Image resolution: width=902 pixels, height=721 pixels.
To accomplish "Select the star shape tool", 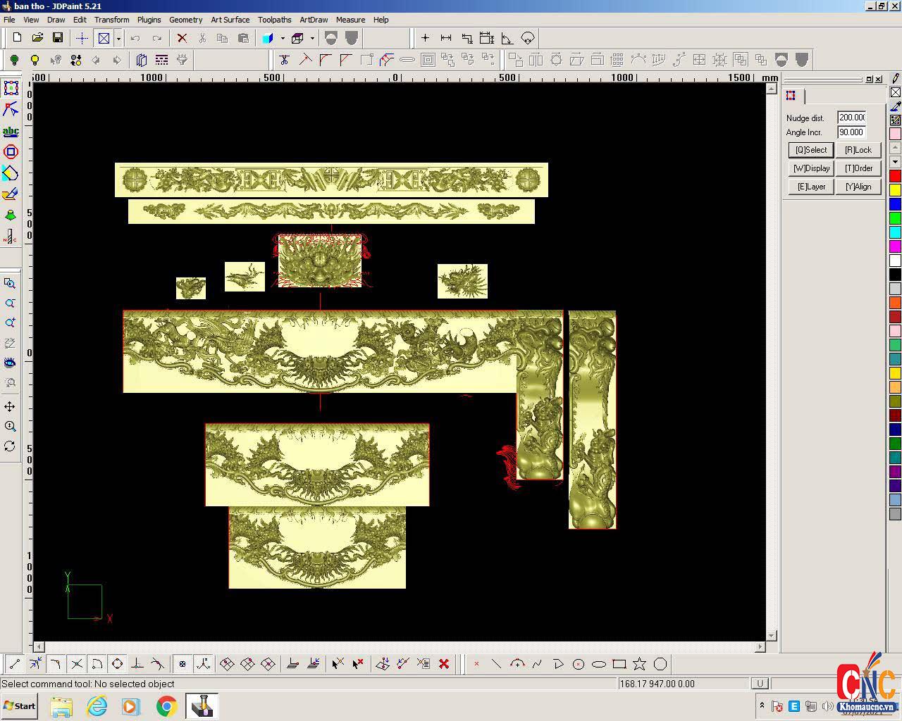I will (x=639, y=664).
